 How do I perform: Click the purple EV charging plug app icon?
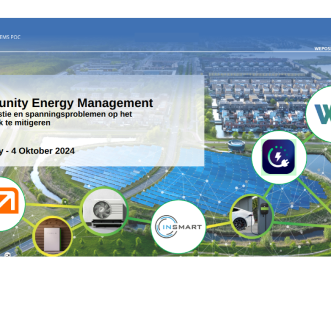coord(279,157)
